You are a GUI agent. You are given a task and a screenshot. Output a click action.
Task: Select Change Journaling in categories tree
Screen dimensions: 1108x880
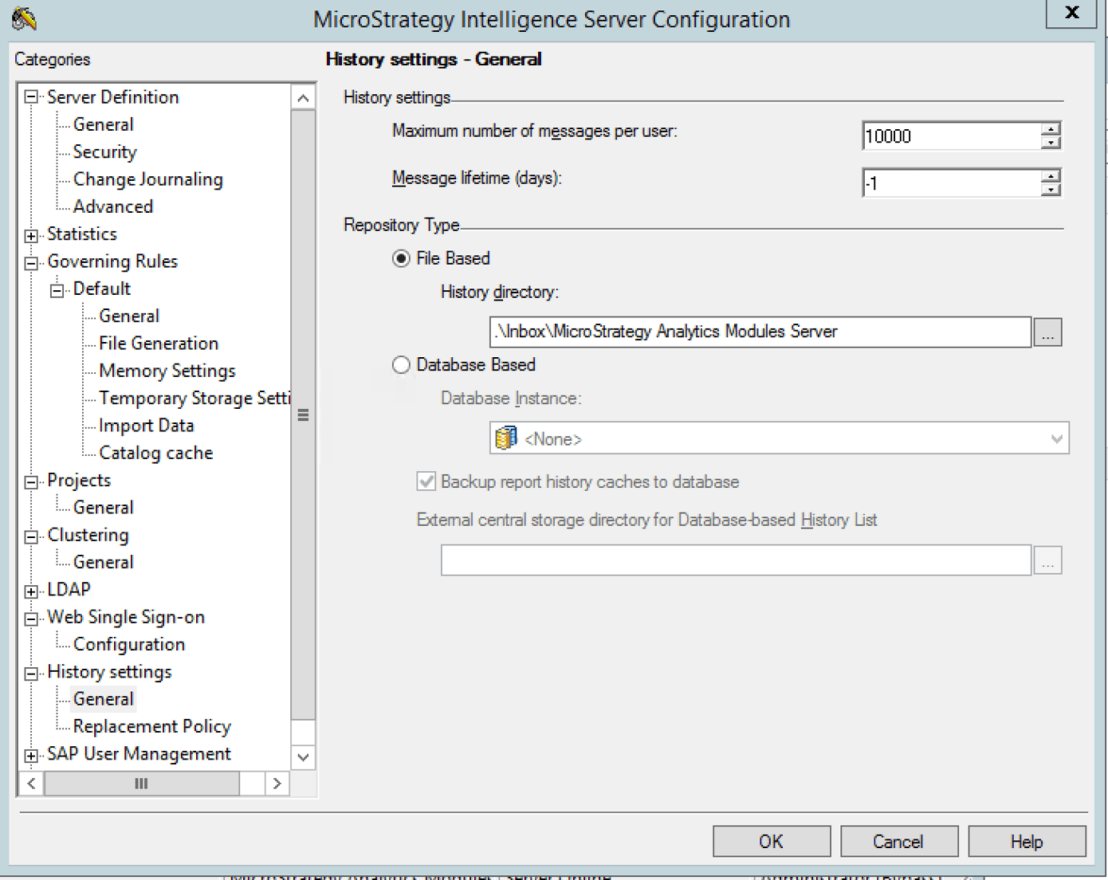point(147,179)
